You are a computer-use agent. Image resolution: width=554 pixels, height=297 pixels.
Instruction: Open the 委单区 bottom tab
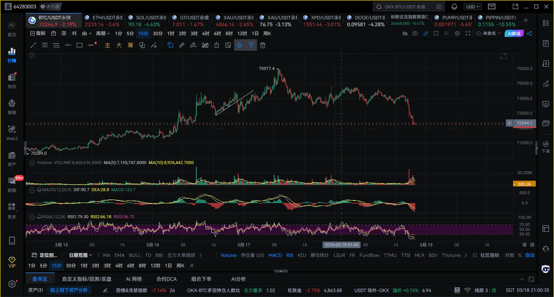click(40, 279)
